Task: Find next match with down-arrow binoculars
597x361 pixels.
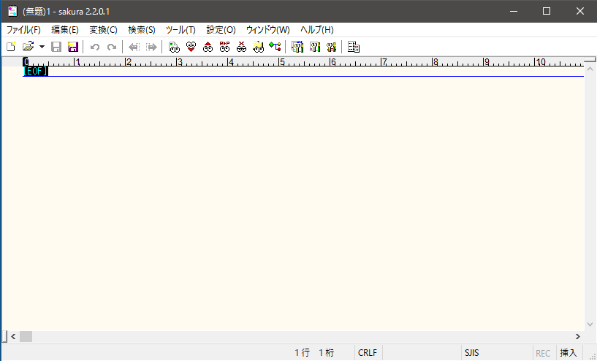Action: [x=191, y=47]
